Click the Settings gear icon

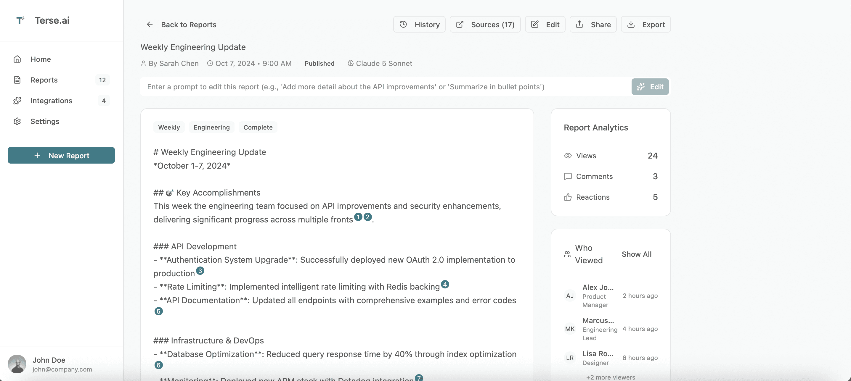click(x=17, y=121)
